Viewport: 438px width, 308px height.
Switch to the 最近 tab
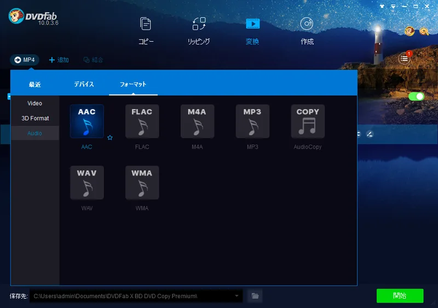tap(35, 84)
